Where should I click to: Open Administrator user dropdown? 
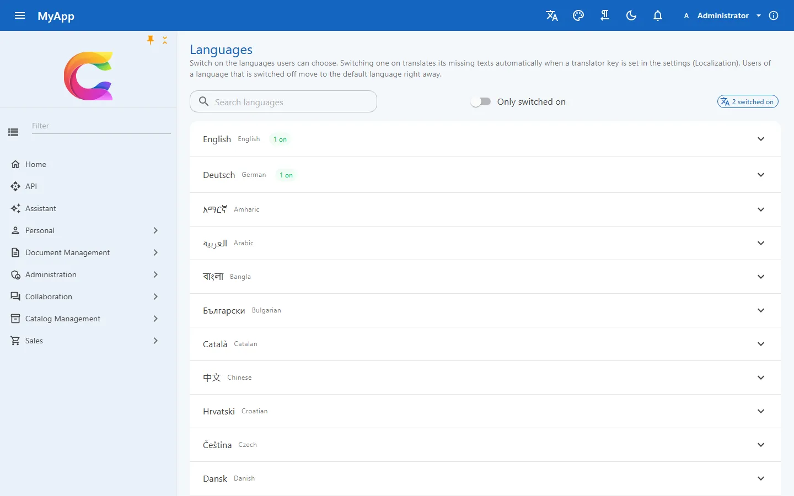[722, 15]
